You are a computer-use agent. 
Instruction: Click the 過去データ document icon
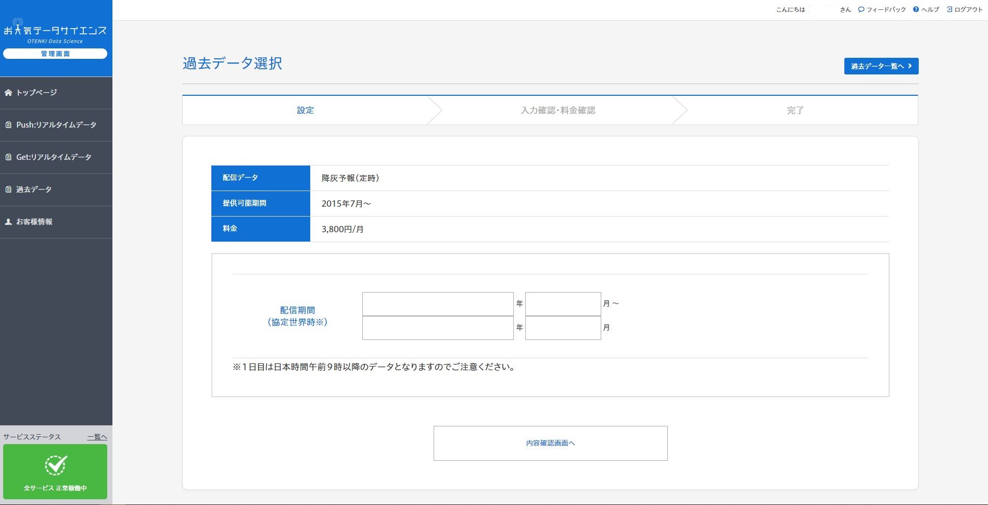click(x=7, y=189)
